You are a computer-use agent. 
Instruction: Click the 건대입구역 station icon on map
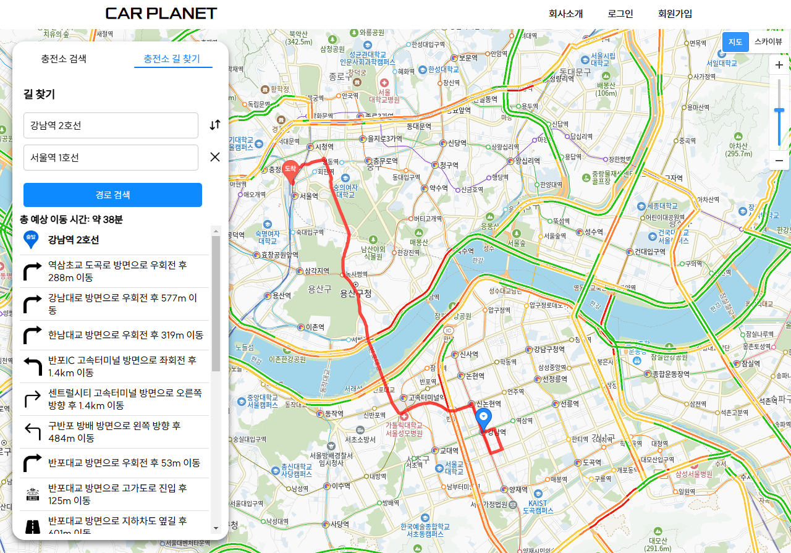pyautogui.click(x=630, y=252)
